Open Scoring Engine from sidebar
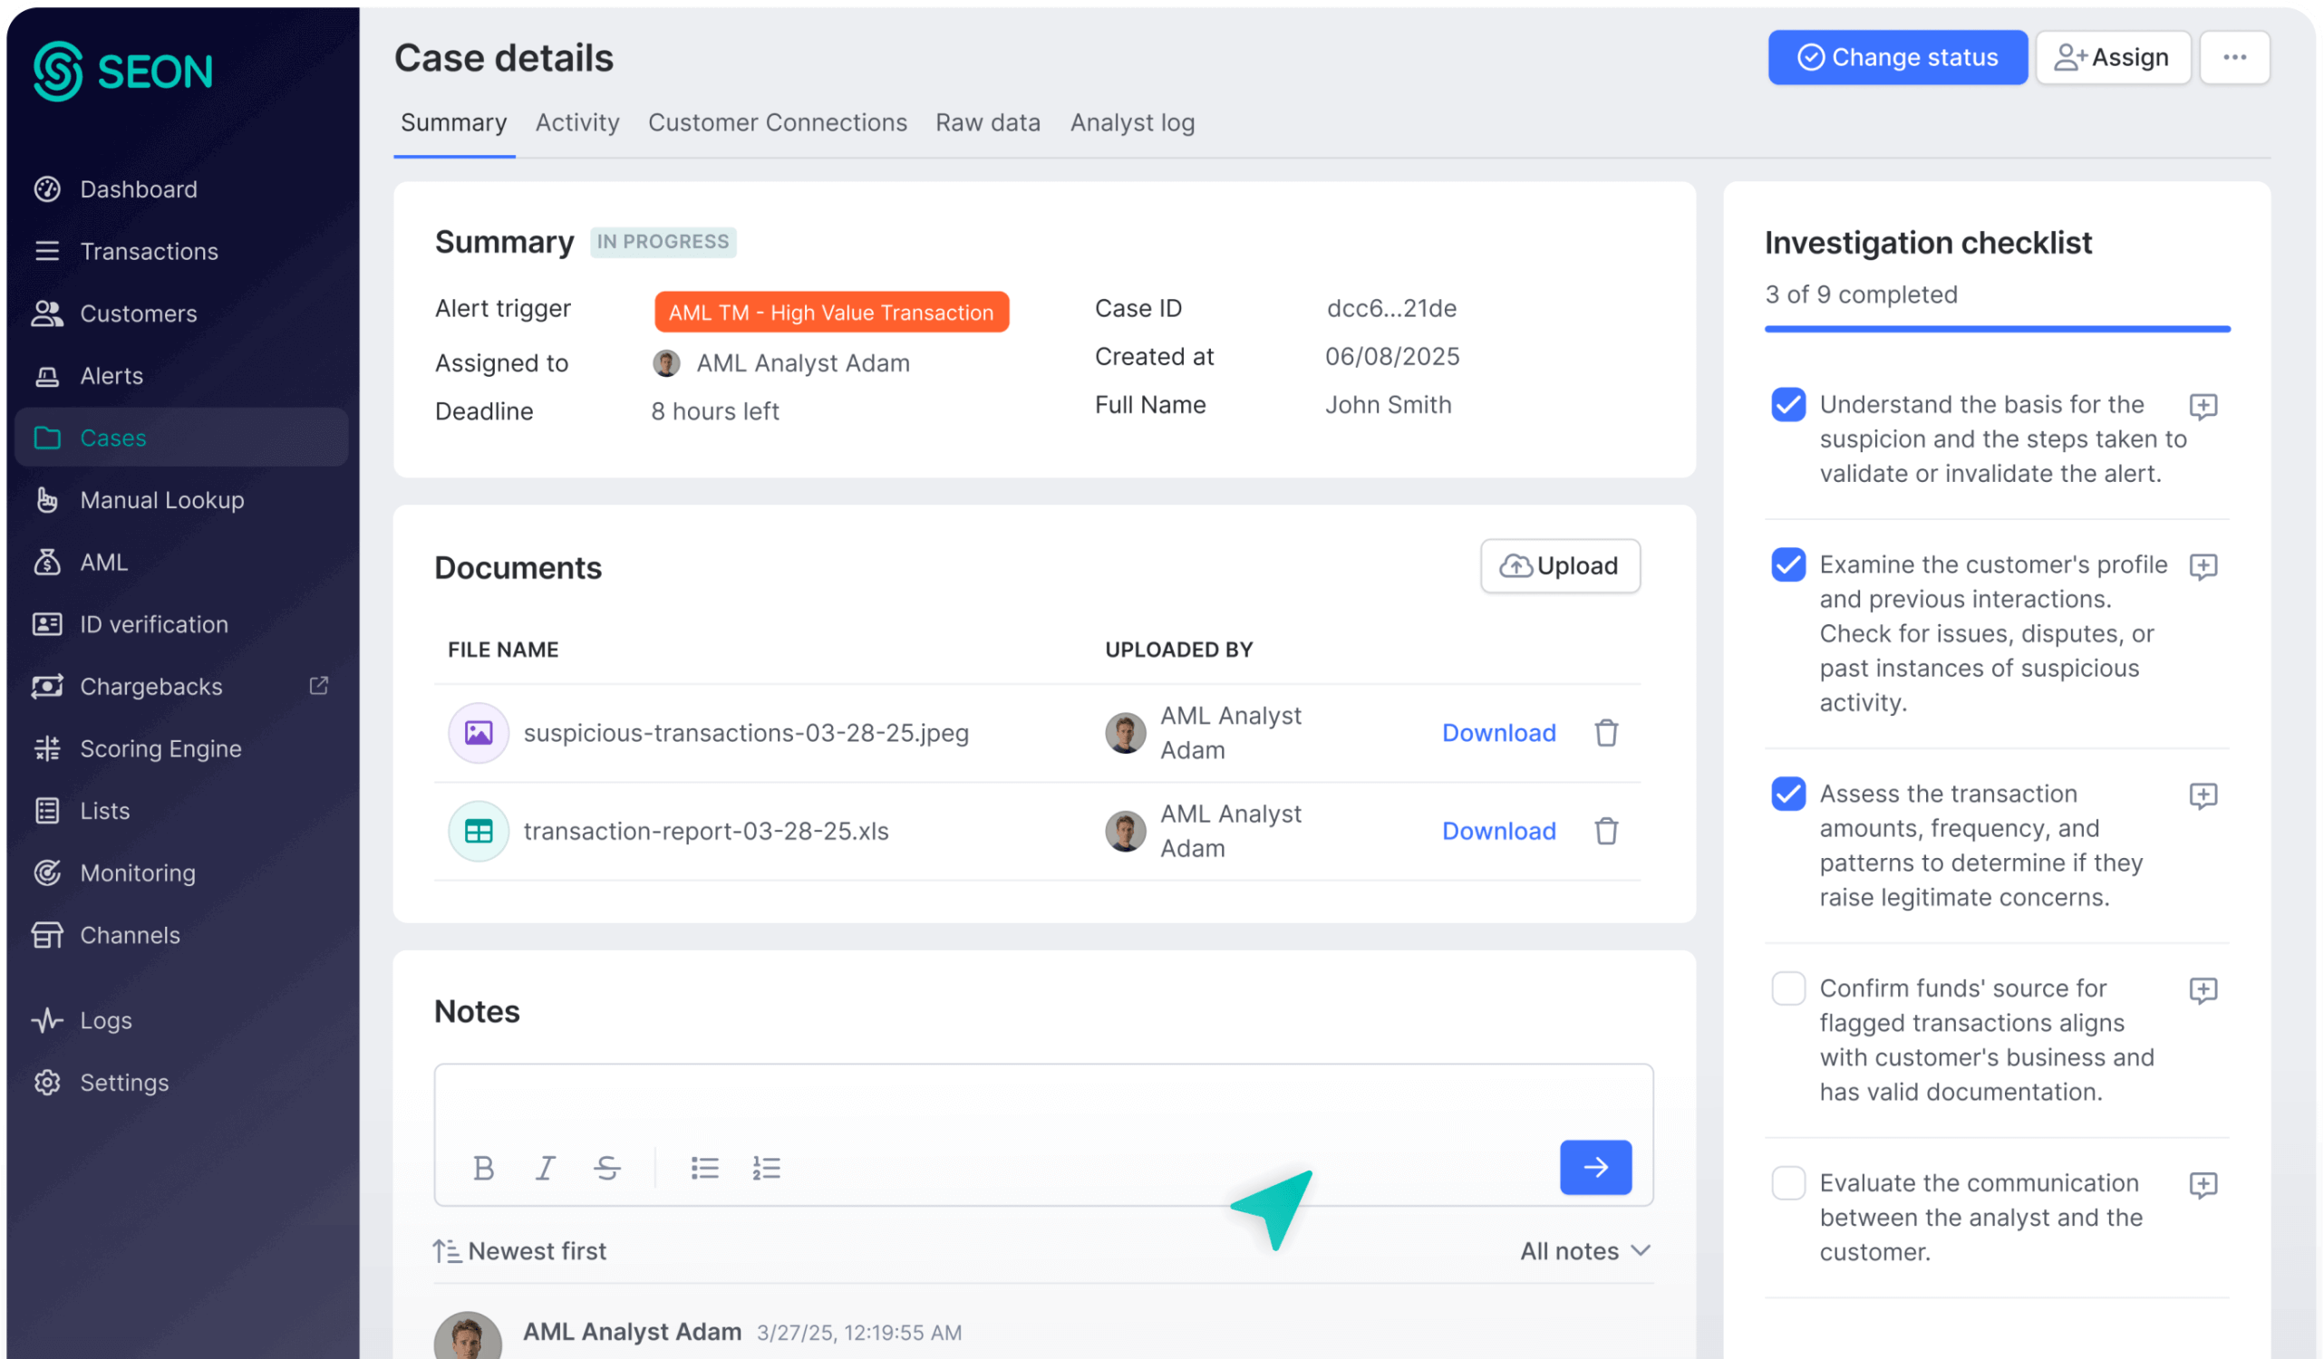2324x1359 pixels. (x=160, y=748)
